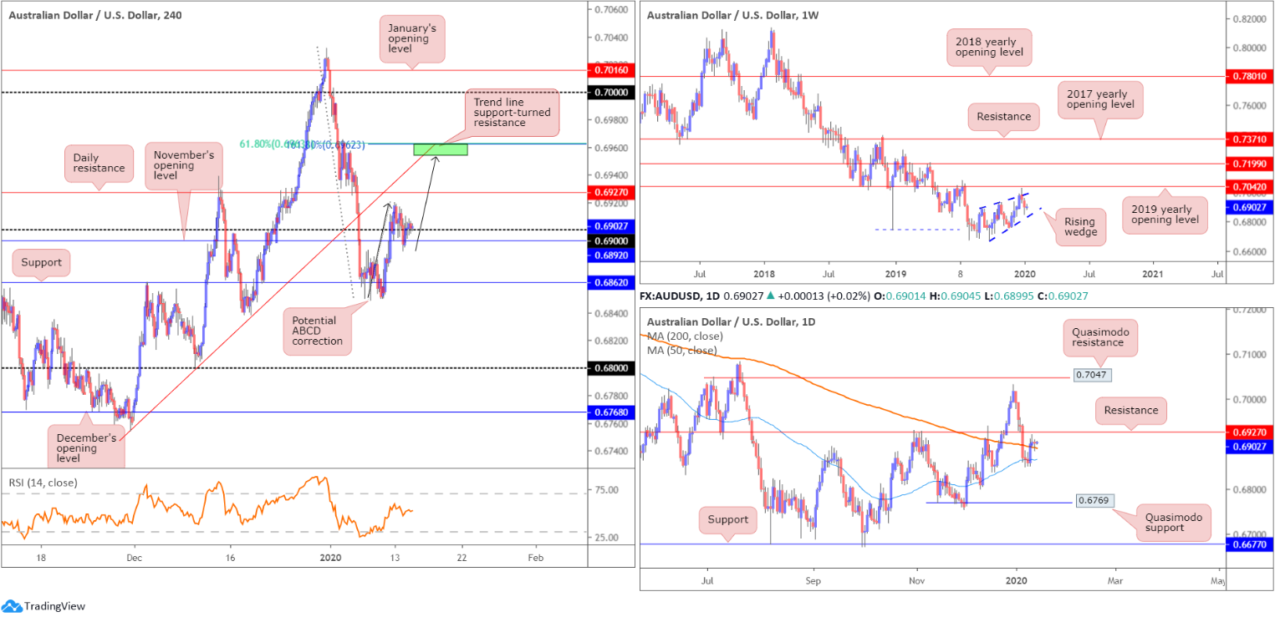Click the 0.69270 price label on daily chart

(x=1250, y=432)
